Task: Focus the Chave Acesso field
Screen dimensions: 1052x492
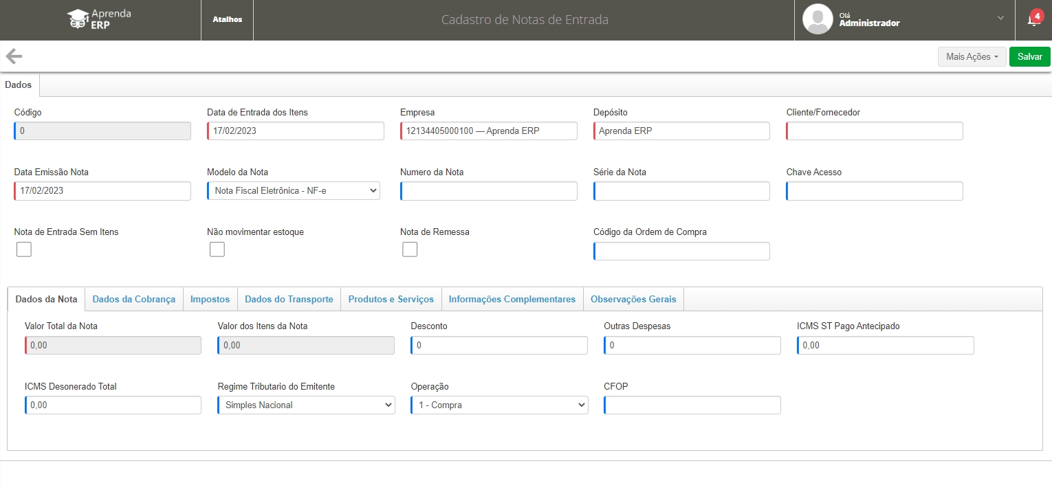Action: [x=875, y=191]
